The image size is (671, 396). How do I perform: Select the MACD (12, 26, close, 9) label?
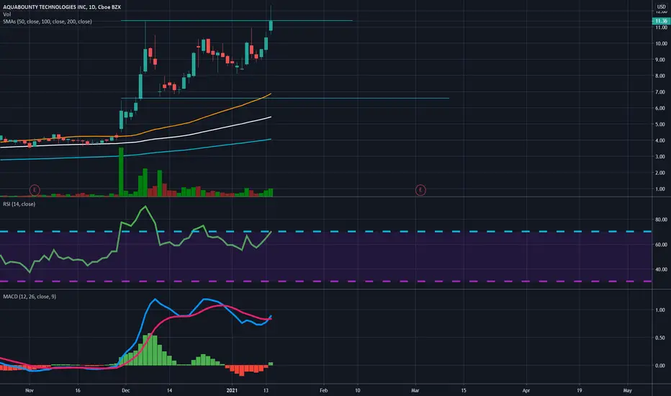[x=30, y=297]
